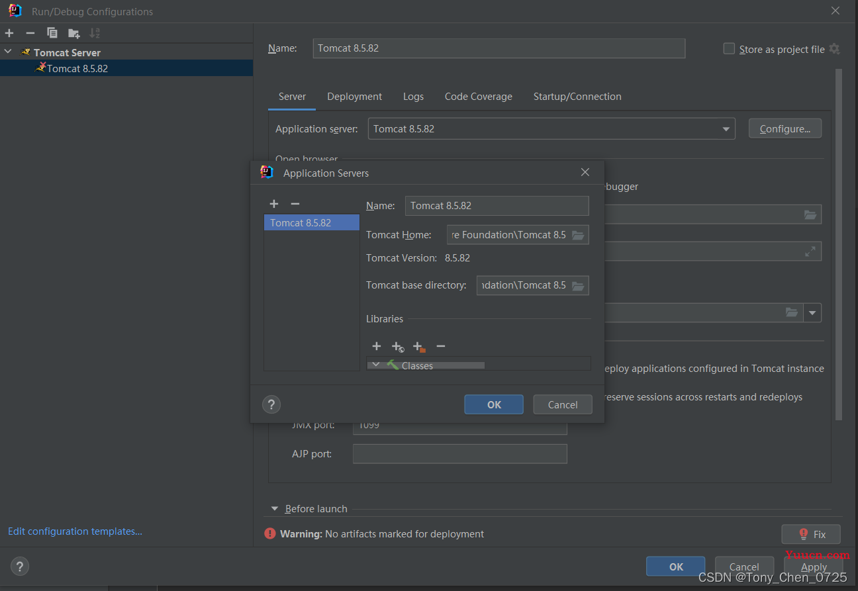Open Edit configuration templates link

[x=75, y=531]
